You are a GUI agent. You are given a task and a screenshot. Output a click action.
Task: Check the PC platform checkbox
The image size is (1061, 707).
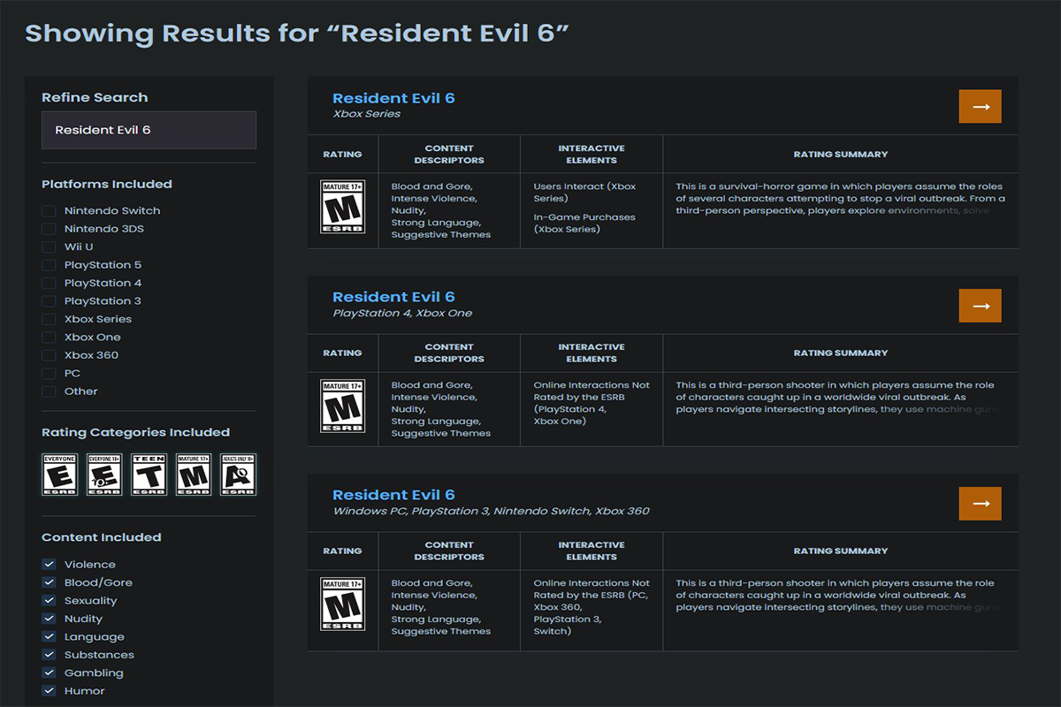coord(49,373)
